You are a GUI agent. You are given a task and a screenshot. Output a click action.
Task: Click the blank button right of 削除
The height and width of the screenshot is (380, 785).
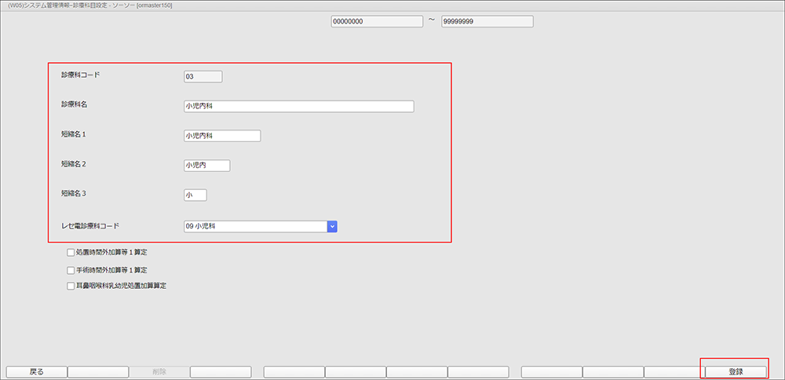221,371
